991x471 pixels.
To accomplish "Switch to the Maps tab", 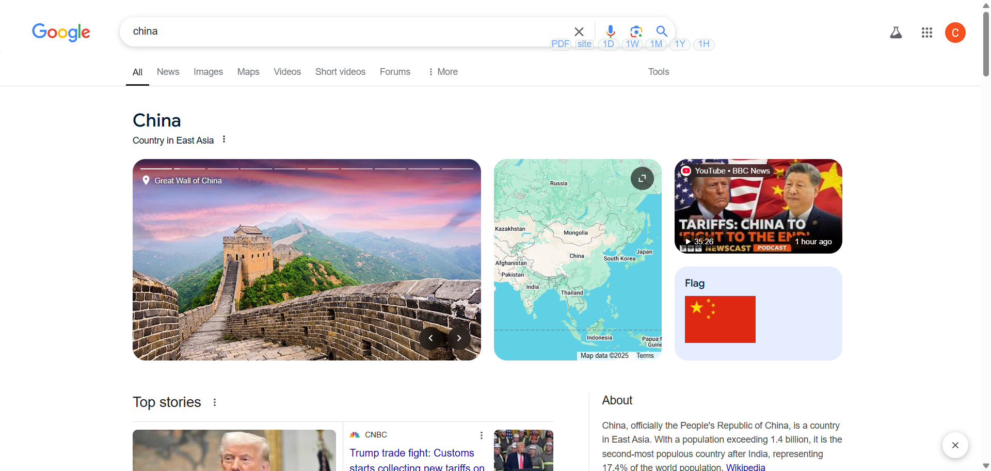I will [248, 72].
